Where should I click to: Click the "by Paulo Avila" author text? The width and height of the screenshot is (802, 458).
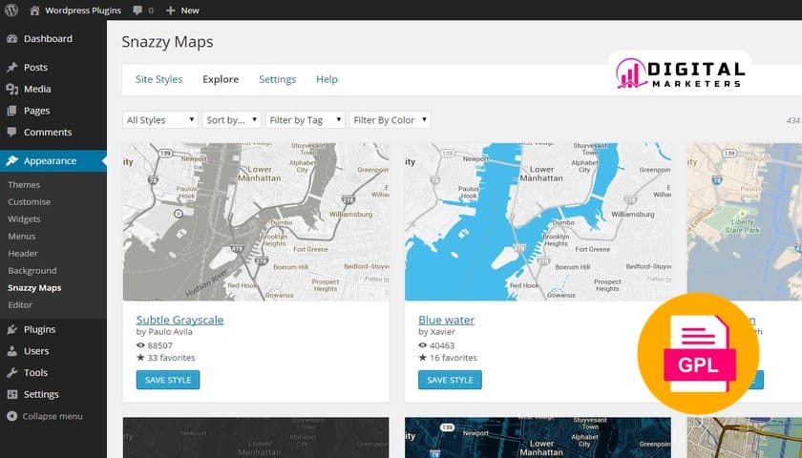(164, 332)
